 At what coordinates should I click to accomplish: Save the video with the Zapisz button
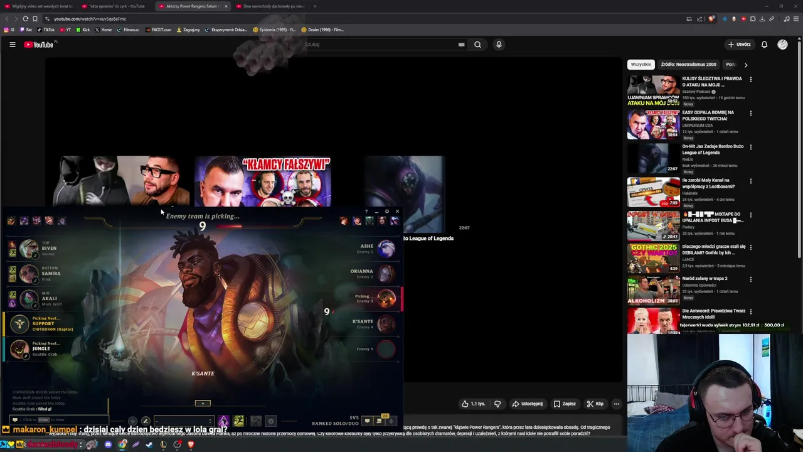(565, 404)
